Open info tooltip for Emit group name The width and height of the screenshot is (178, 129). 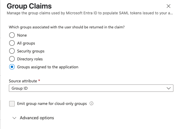point(91,103)
